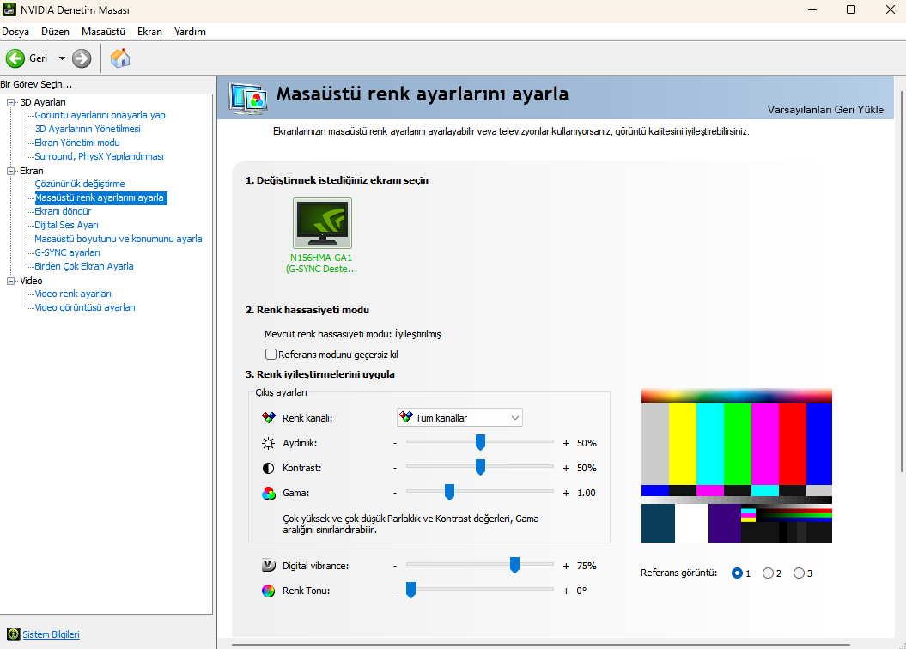This screenshot has height=649, width=906.
Task: Open 3D Ayarlarının Yönetilmesi page
Action: [x=88, y=129]
